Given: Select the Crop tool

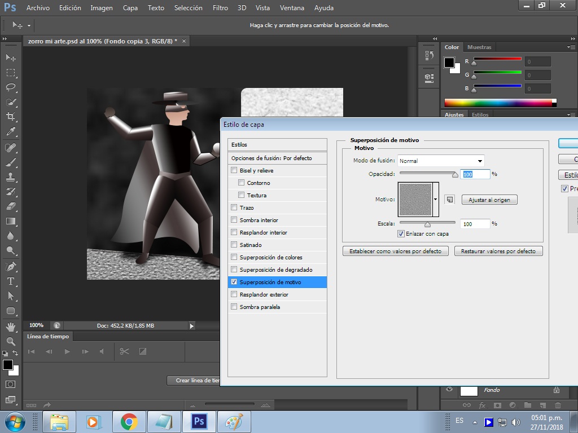Looking at the screenshot, I should point(11,117).
